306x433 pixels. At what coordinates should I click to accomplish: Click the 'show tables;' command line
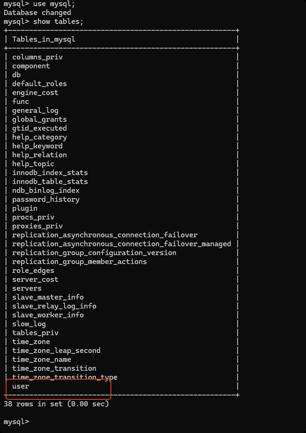click(44, 22)
